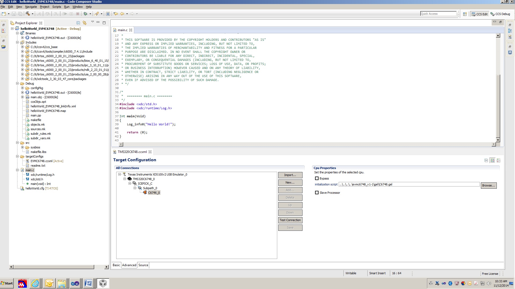Open MPLAB icon in the taskbar
Image resolution: width=515 pixels, height=289 pixels.
pos(23,283)
